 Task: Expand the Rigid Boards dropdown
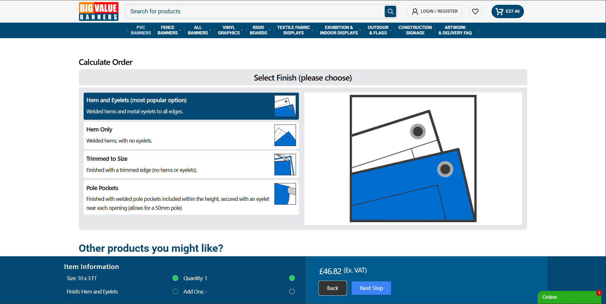pos(269,31)
